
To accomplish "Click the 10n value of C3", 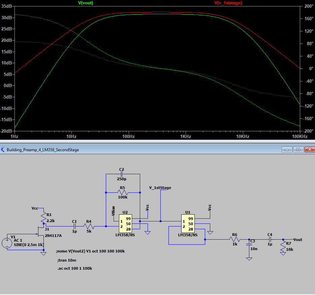I will pos(254,249).
